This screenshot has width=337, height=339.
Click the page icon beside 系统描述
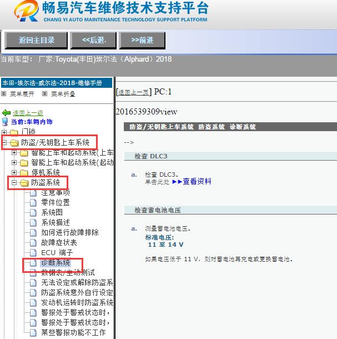pos(33,222)
